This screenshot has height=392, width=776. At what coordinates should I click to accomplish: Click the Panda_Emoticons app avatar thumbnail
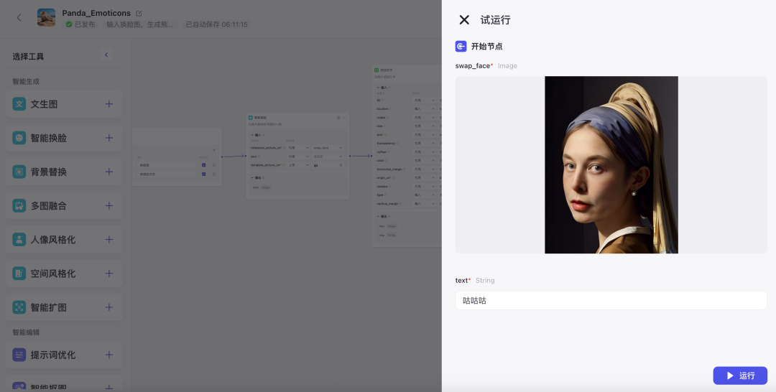[x=46, y=17]
